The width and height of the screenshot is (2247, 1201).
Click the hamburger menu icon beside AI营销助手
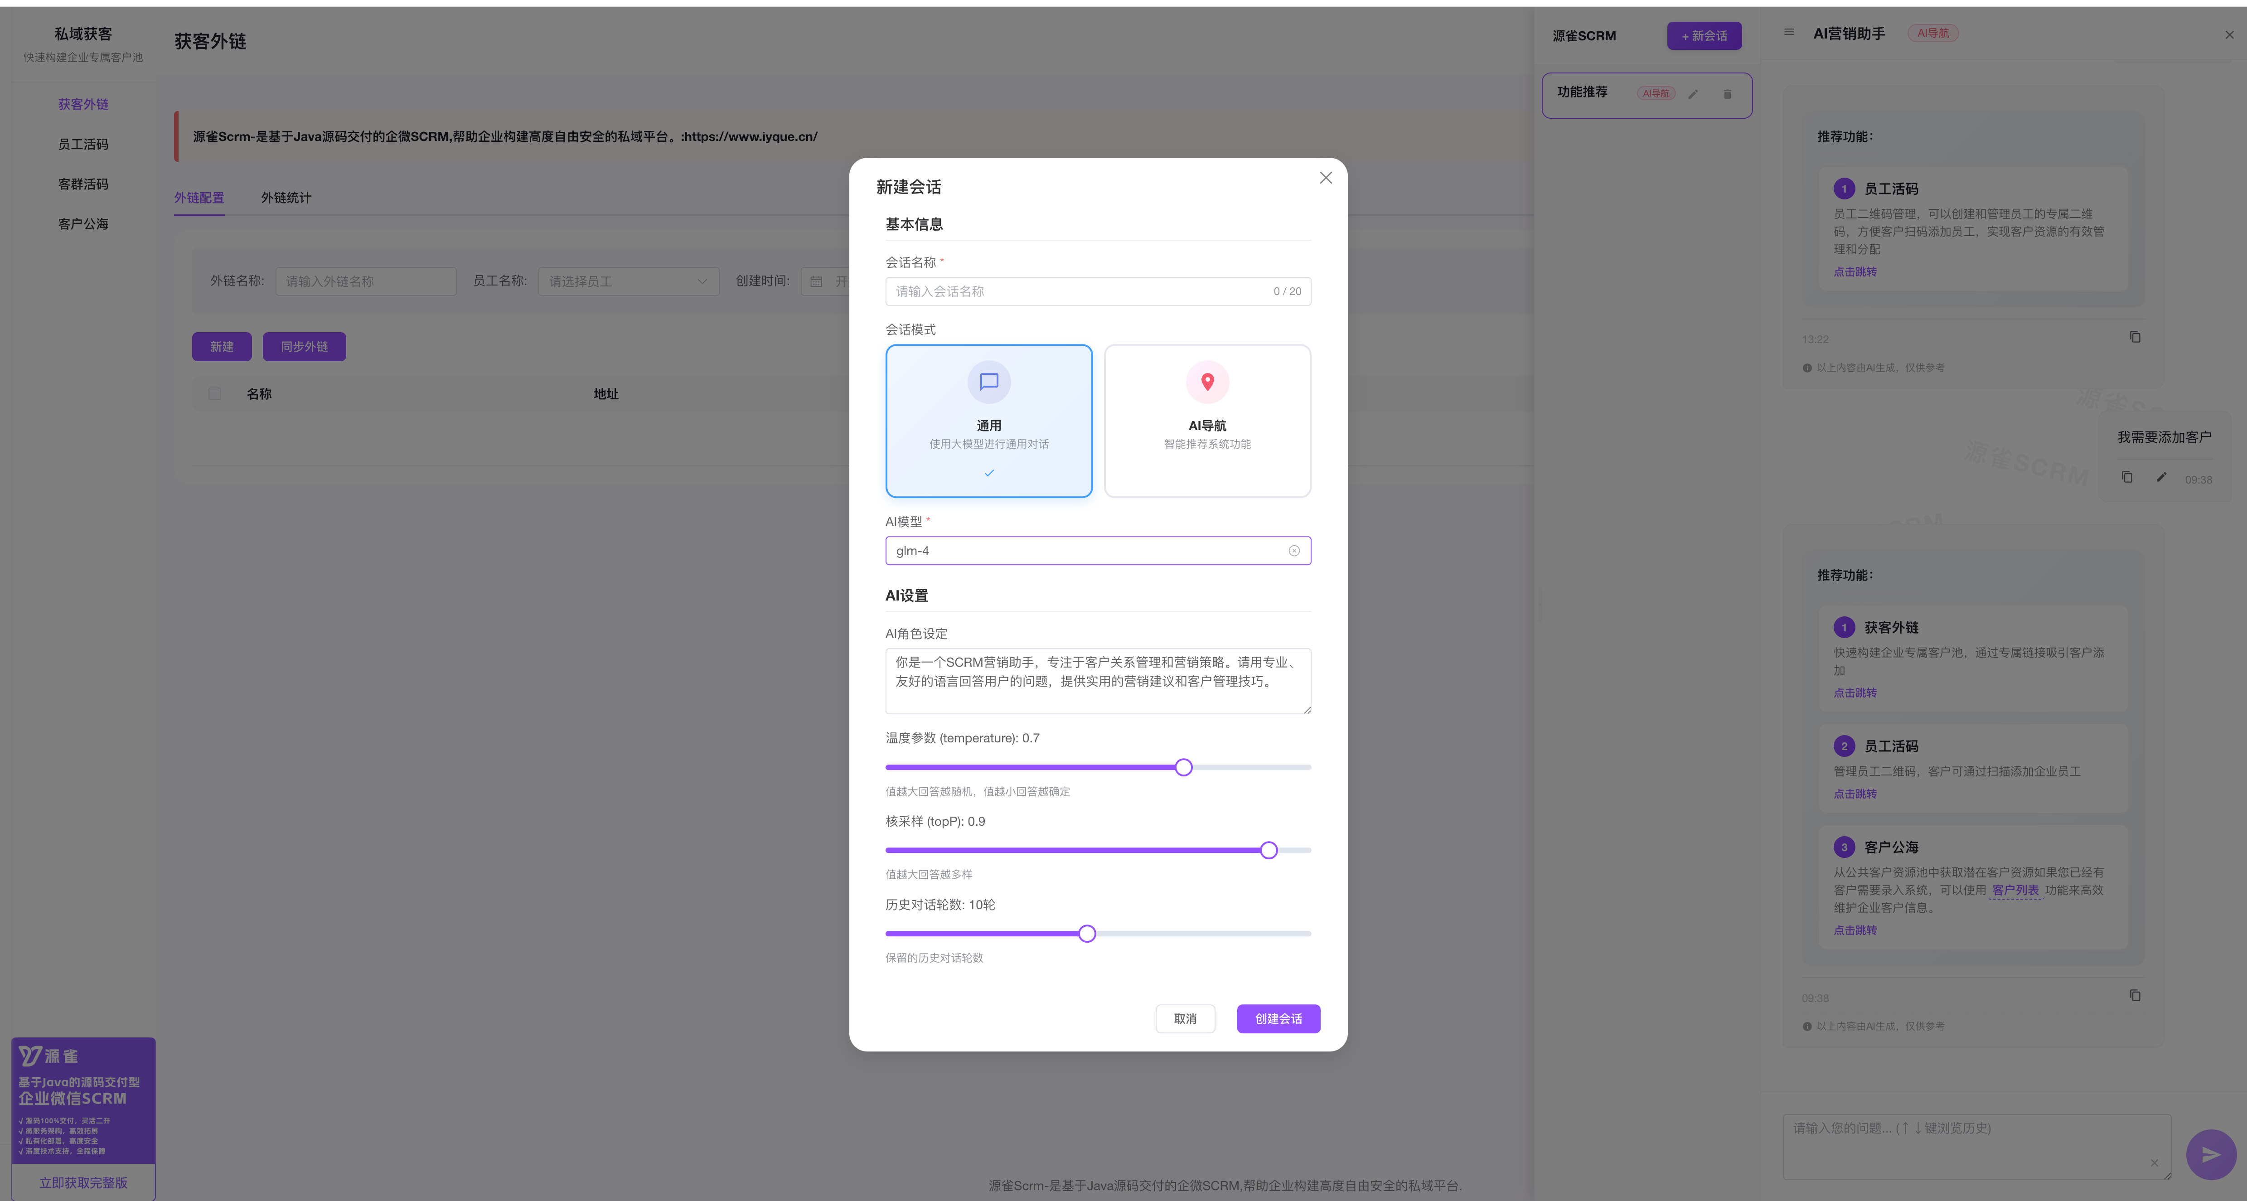tap(1789, 32)
